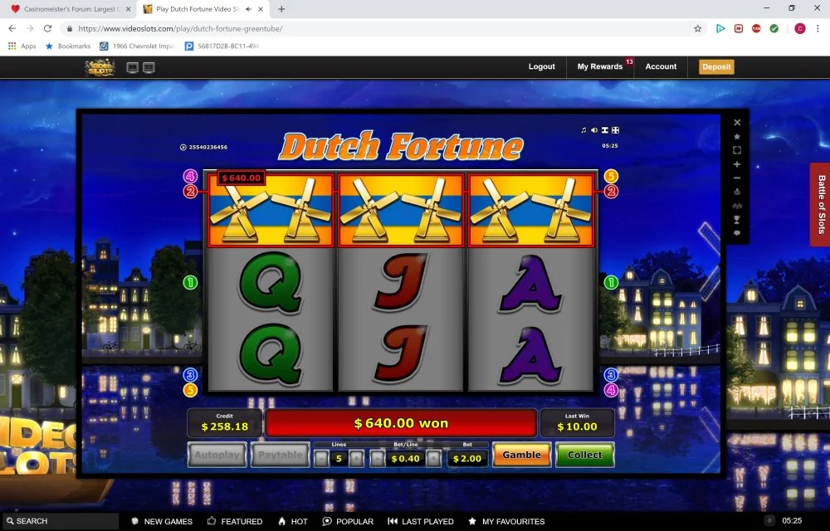
Task: Click the Deposit button
Action: 716,66
